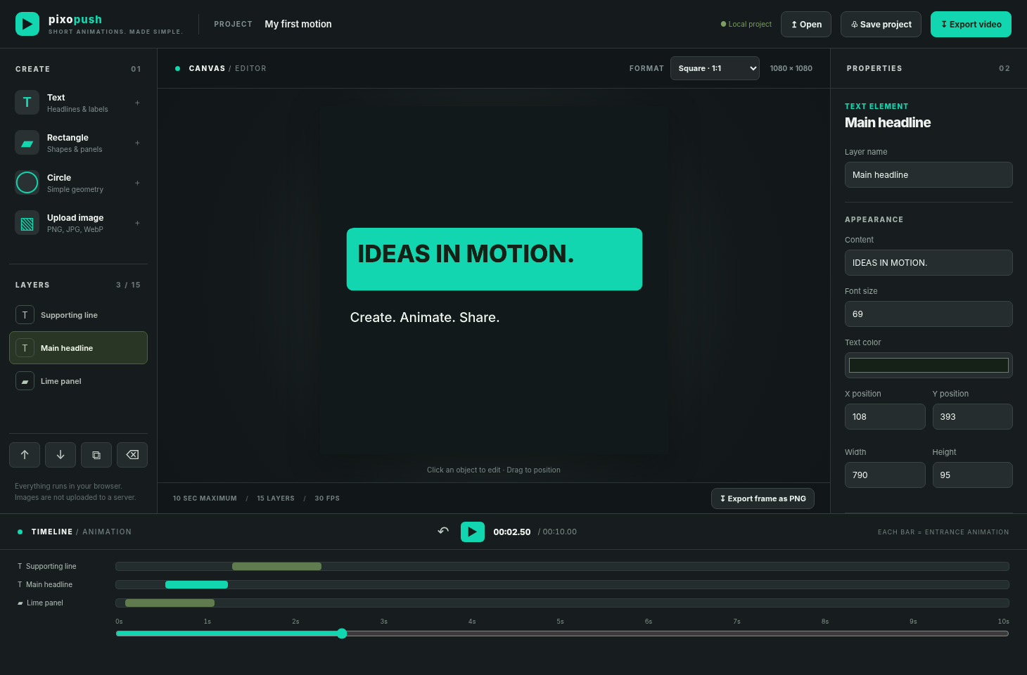Screen dimensions: 1027x675
Task: Add a Text element
Action: tap(78, 103)
